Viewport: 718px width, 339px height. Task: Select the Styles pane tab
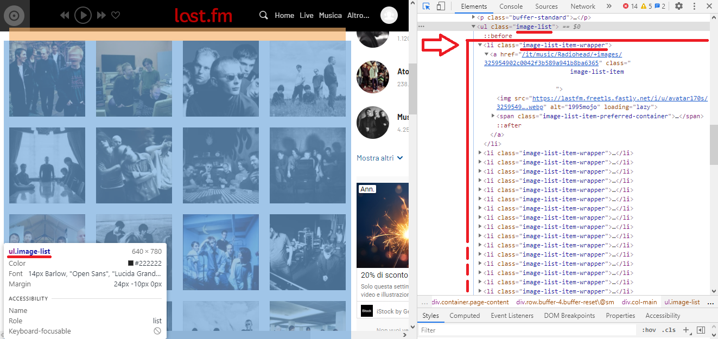point(430,315)
